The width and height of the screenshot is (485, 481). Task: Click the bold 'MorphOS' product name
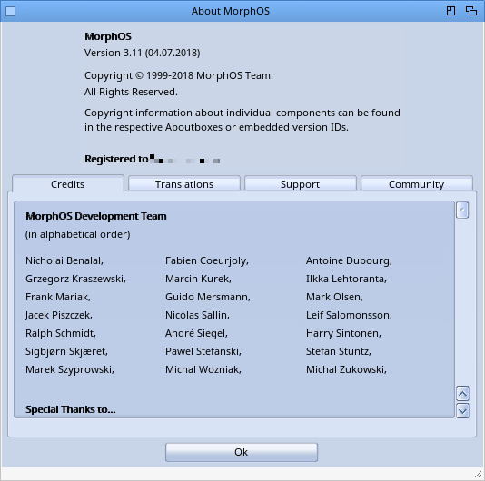[108, 36]
